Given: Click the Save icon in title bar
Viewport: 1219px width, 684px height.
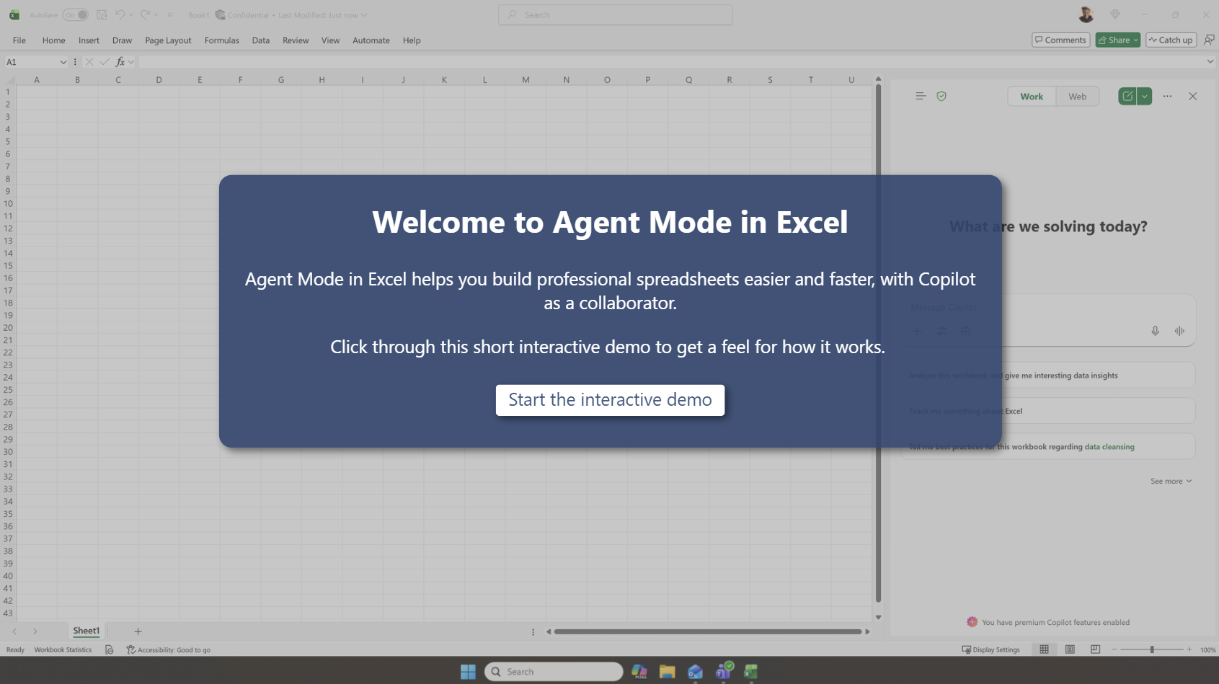Looking at the screenshot, I should 102,14.
